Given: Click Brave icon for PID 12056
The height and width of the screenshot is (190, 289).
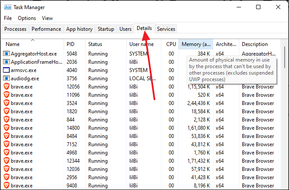Looking at the screenshot, I should 6,86.
